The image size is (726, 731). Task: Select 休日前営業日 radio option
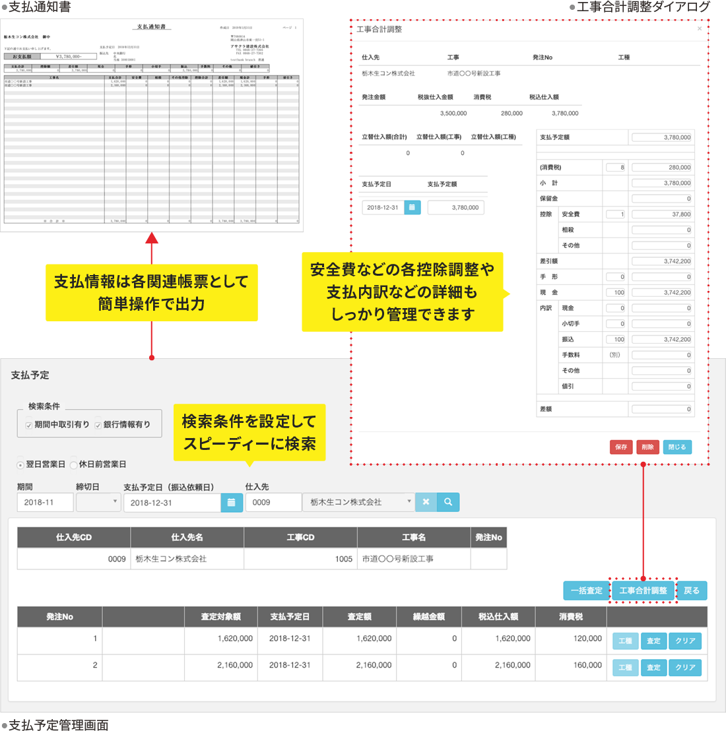click(x=73, y=465)
